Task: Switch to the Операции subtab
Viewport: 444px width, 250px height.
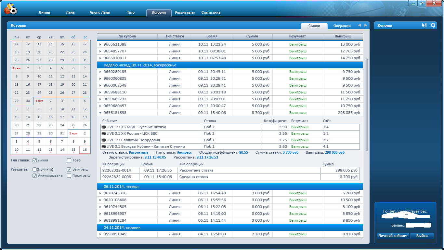Action: [x=342, y=26]
